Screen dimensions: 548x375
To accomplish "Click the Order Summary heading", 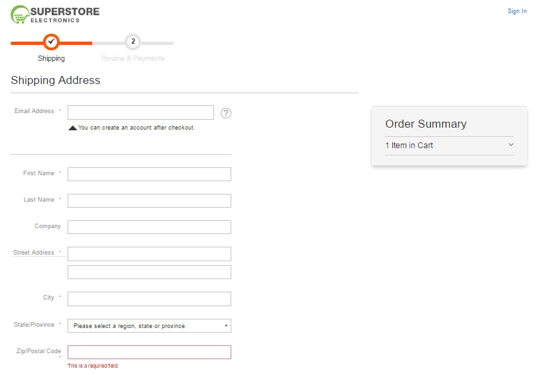I will 425,124.
